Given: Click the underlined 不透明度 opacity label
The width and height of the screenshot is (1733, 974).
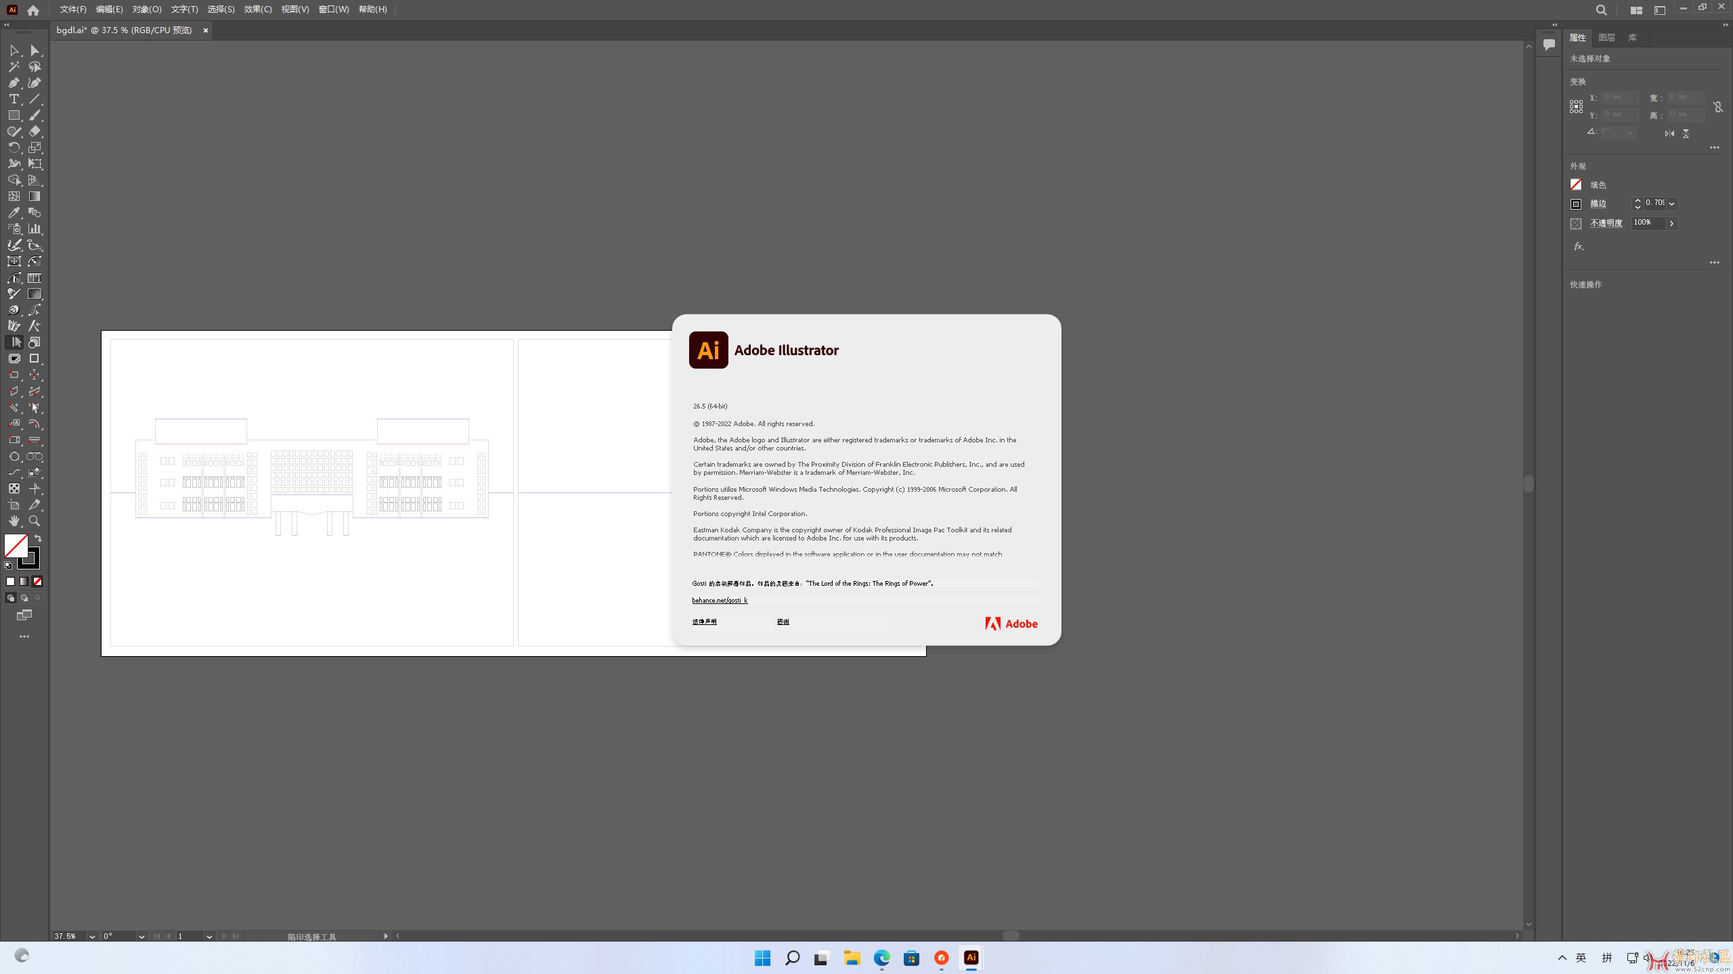Looking at the screenshot, I should [x=1606, y=223].
